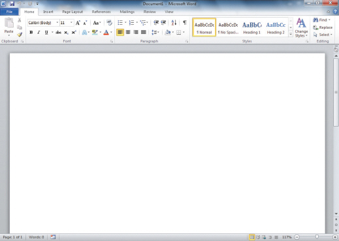Screen dimensions: 339x241
Task: Switch to the Page Layout tab
Action: (x=73, y=12)
